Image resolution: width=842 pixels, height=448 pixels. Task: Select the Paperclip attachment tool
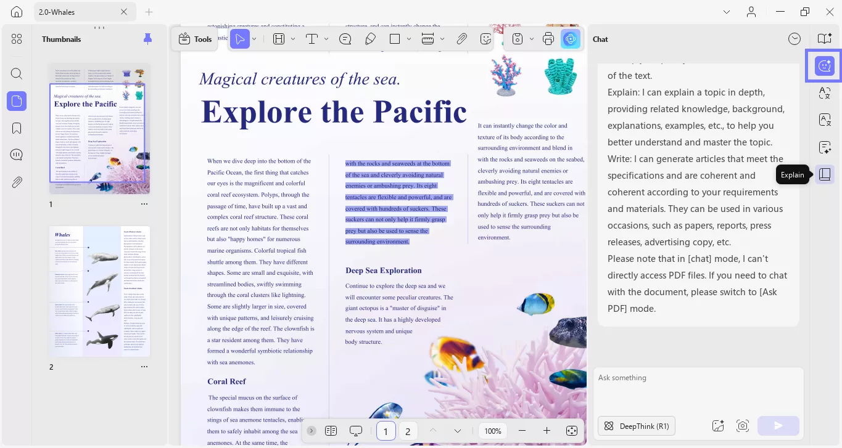(x=461, y=39)
